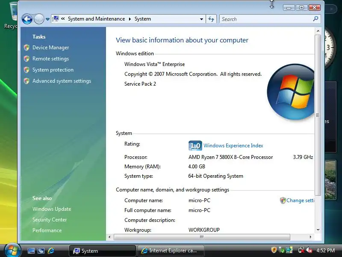
Task: Click the vertical scrollbar down arrow
Action: pos(318,230)
